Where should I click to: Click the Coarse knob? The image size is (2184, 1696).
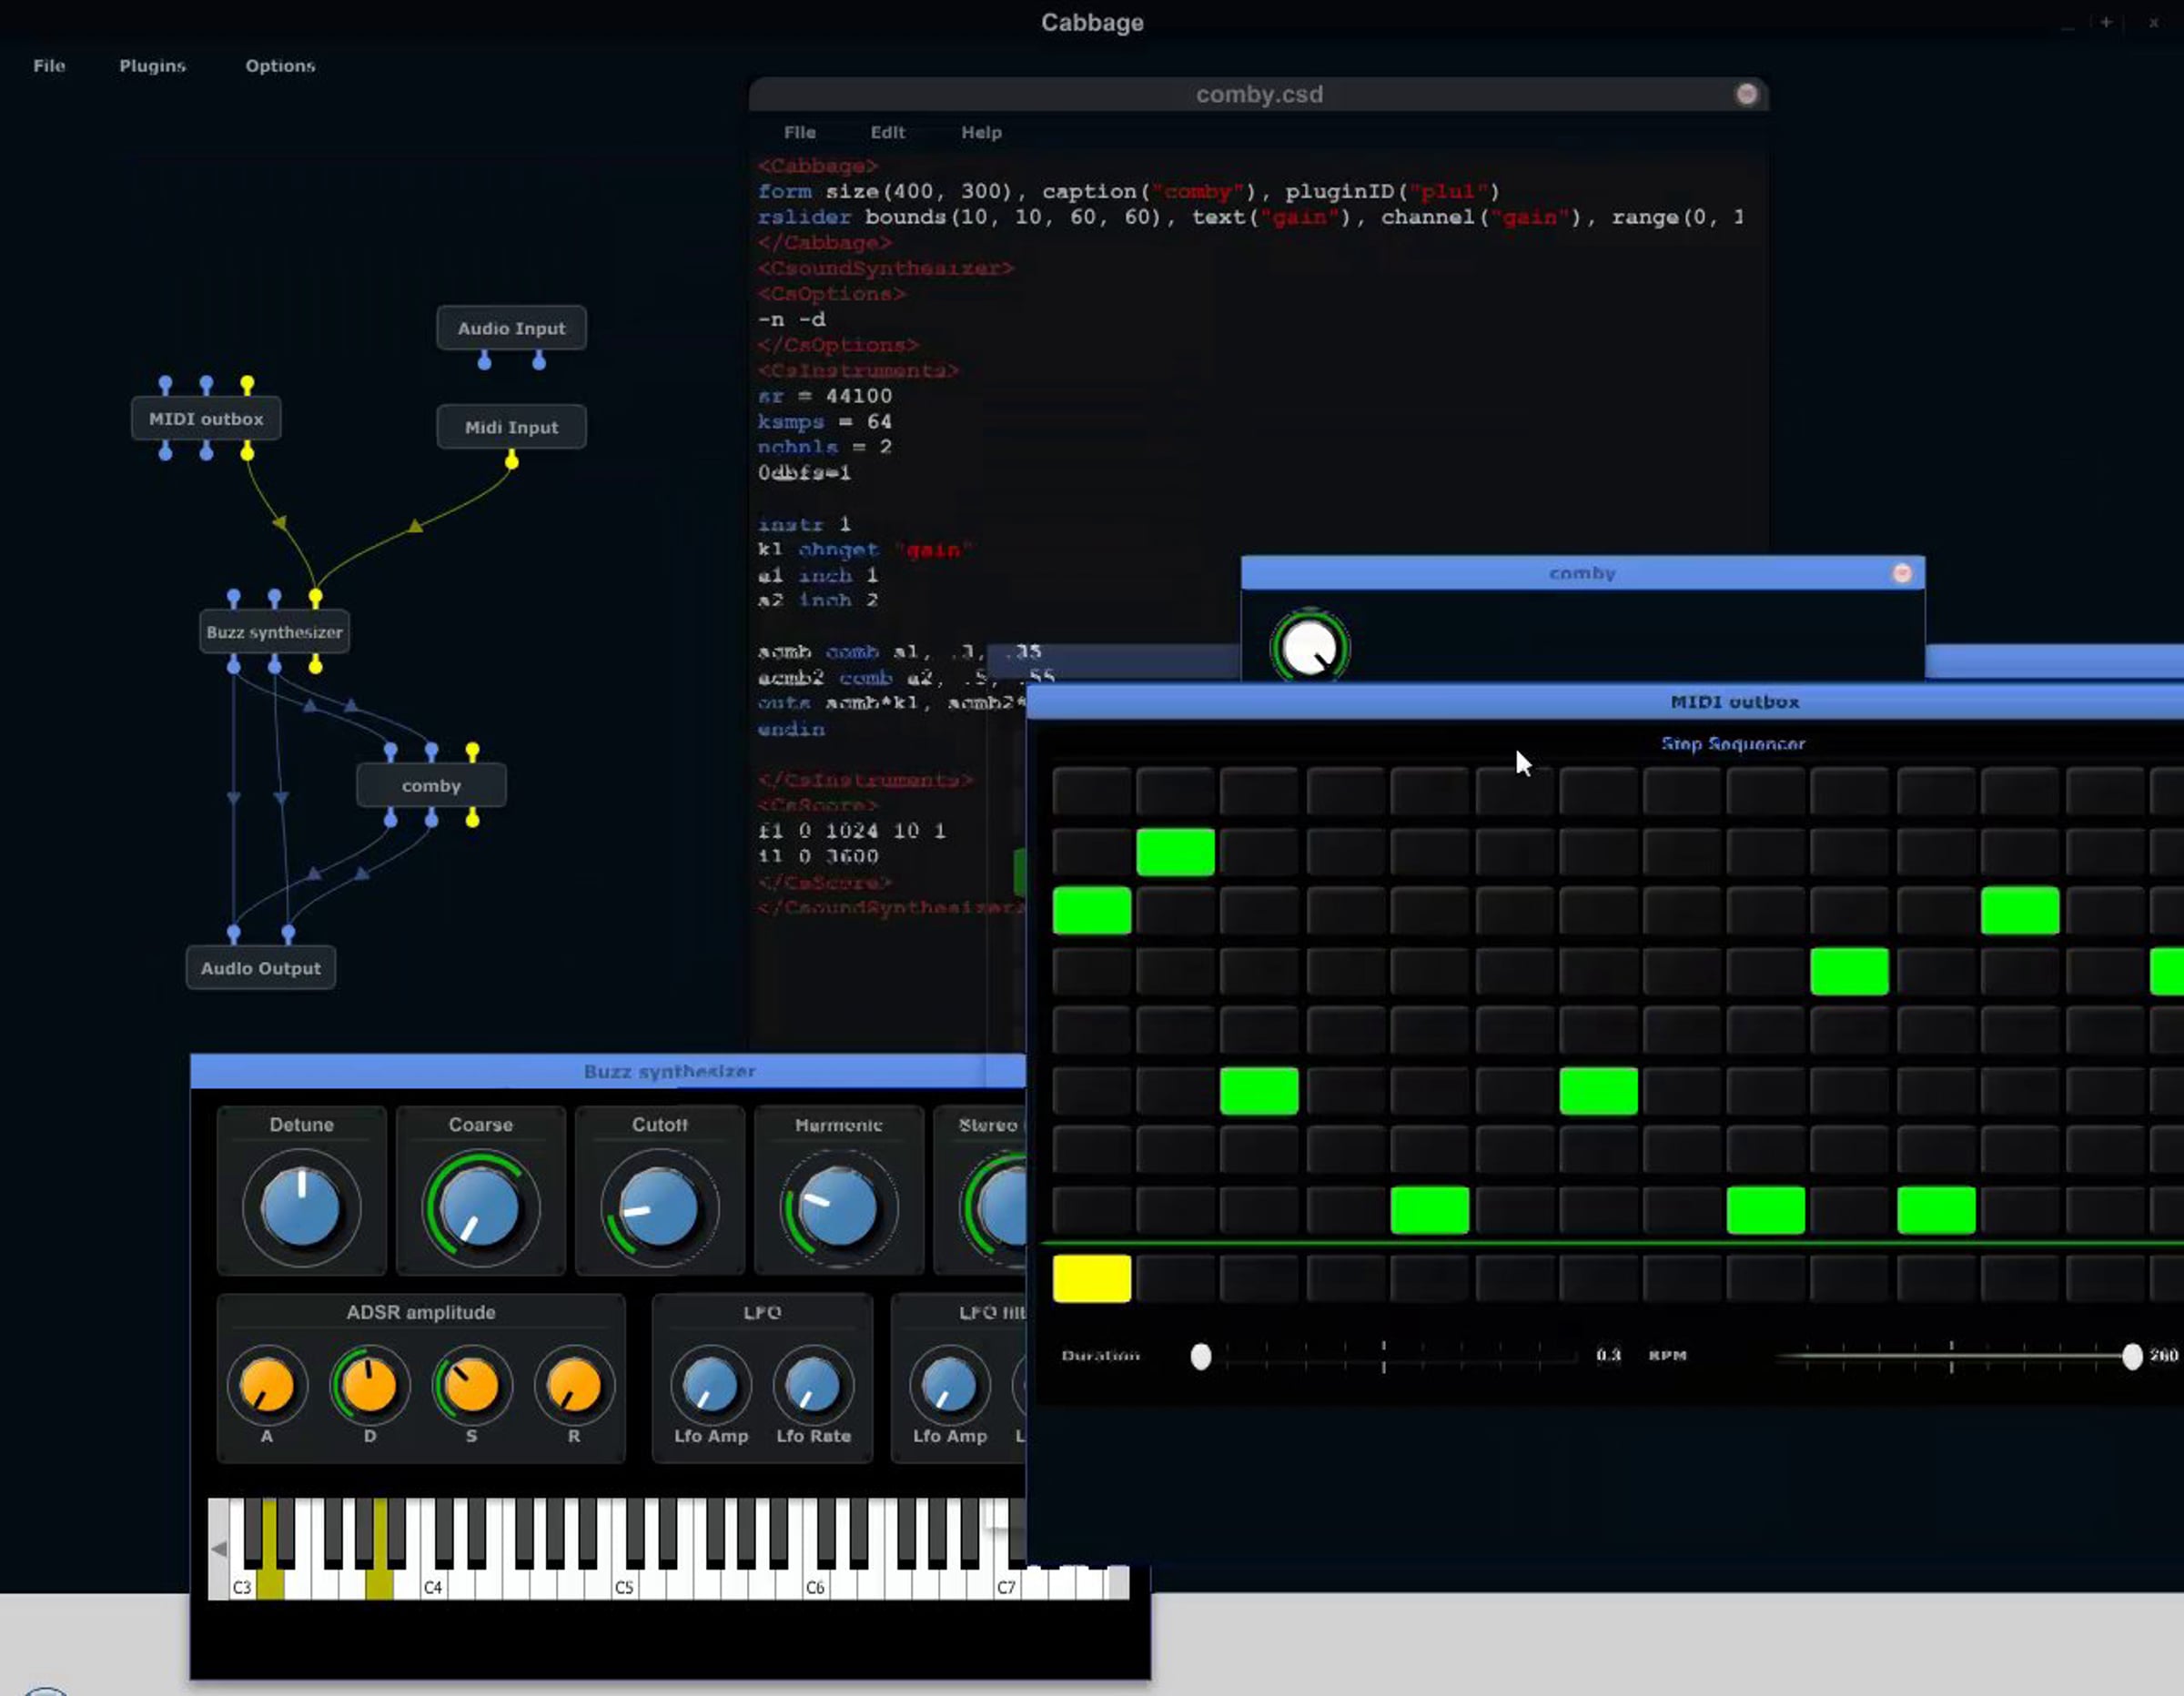[480, 1208]
